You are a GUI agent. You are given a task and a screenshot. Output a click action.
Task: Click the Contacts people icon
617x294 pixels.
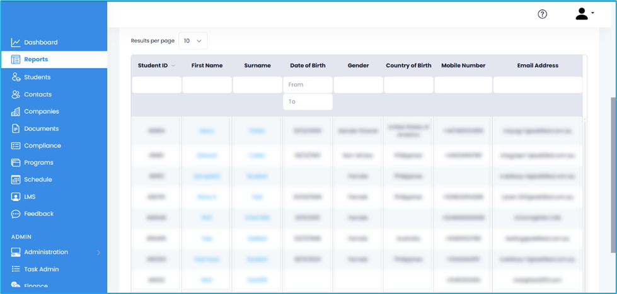[16, 94]
